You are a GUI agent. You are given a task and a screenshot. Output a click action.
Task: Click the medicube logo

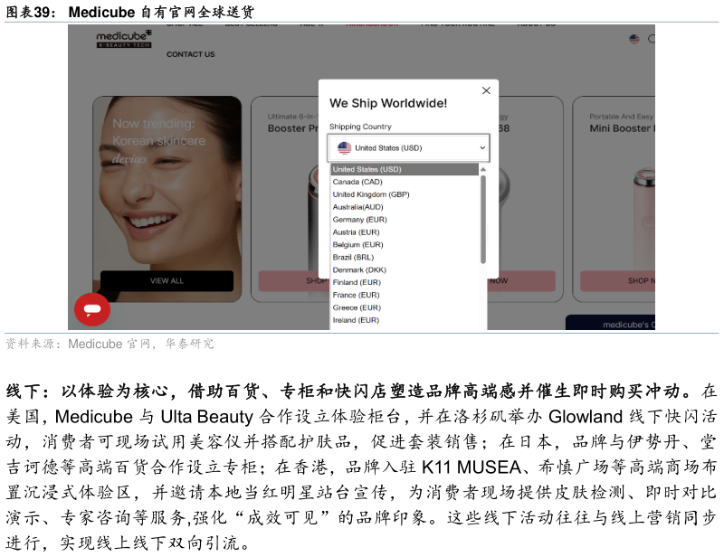[x=124, y=39]
